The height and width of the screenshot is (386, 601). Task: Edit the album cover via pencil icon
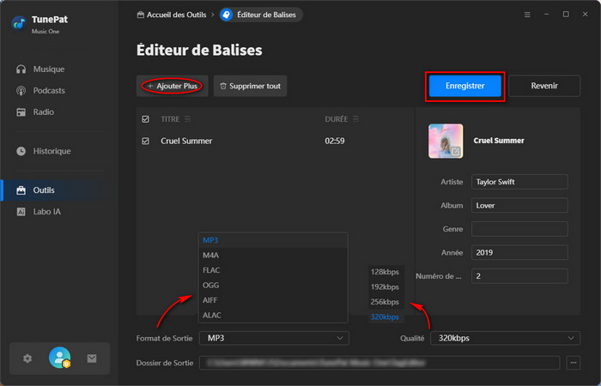pyautogui.click(x=455, y=152)
